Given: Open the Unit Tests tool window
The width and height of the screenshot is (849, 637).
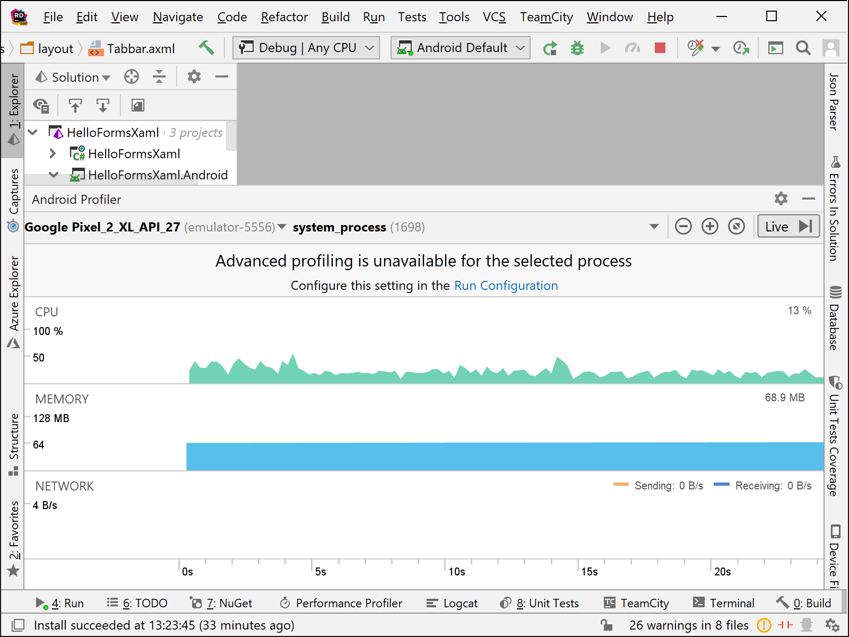Looking at the screenshot, I should [x=539, y=603].
